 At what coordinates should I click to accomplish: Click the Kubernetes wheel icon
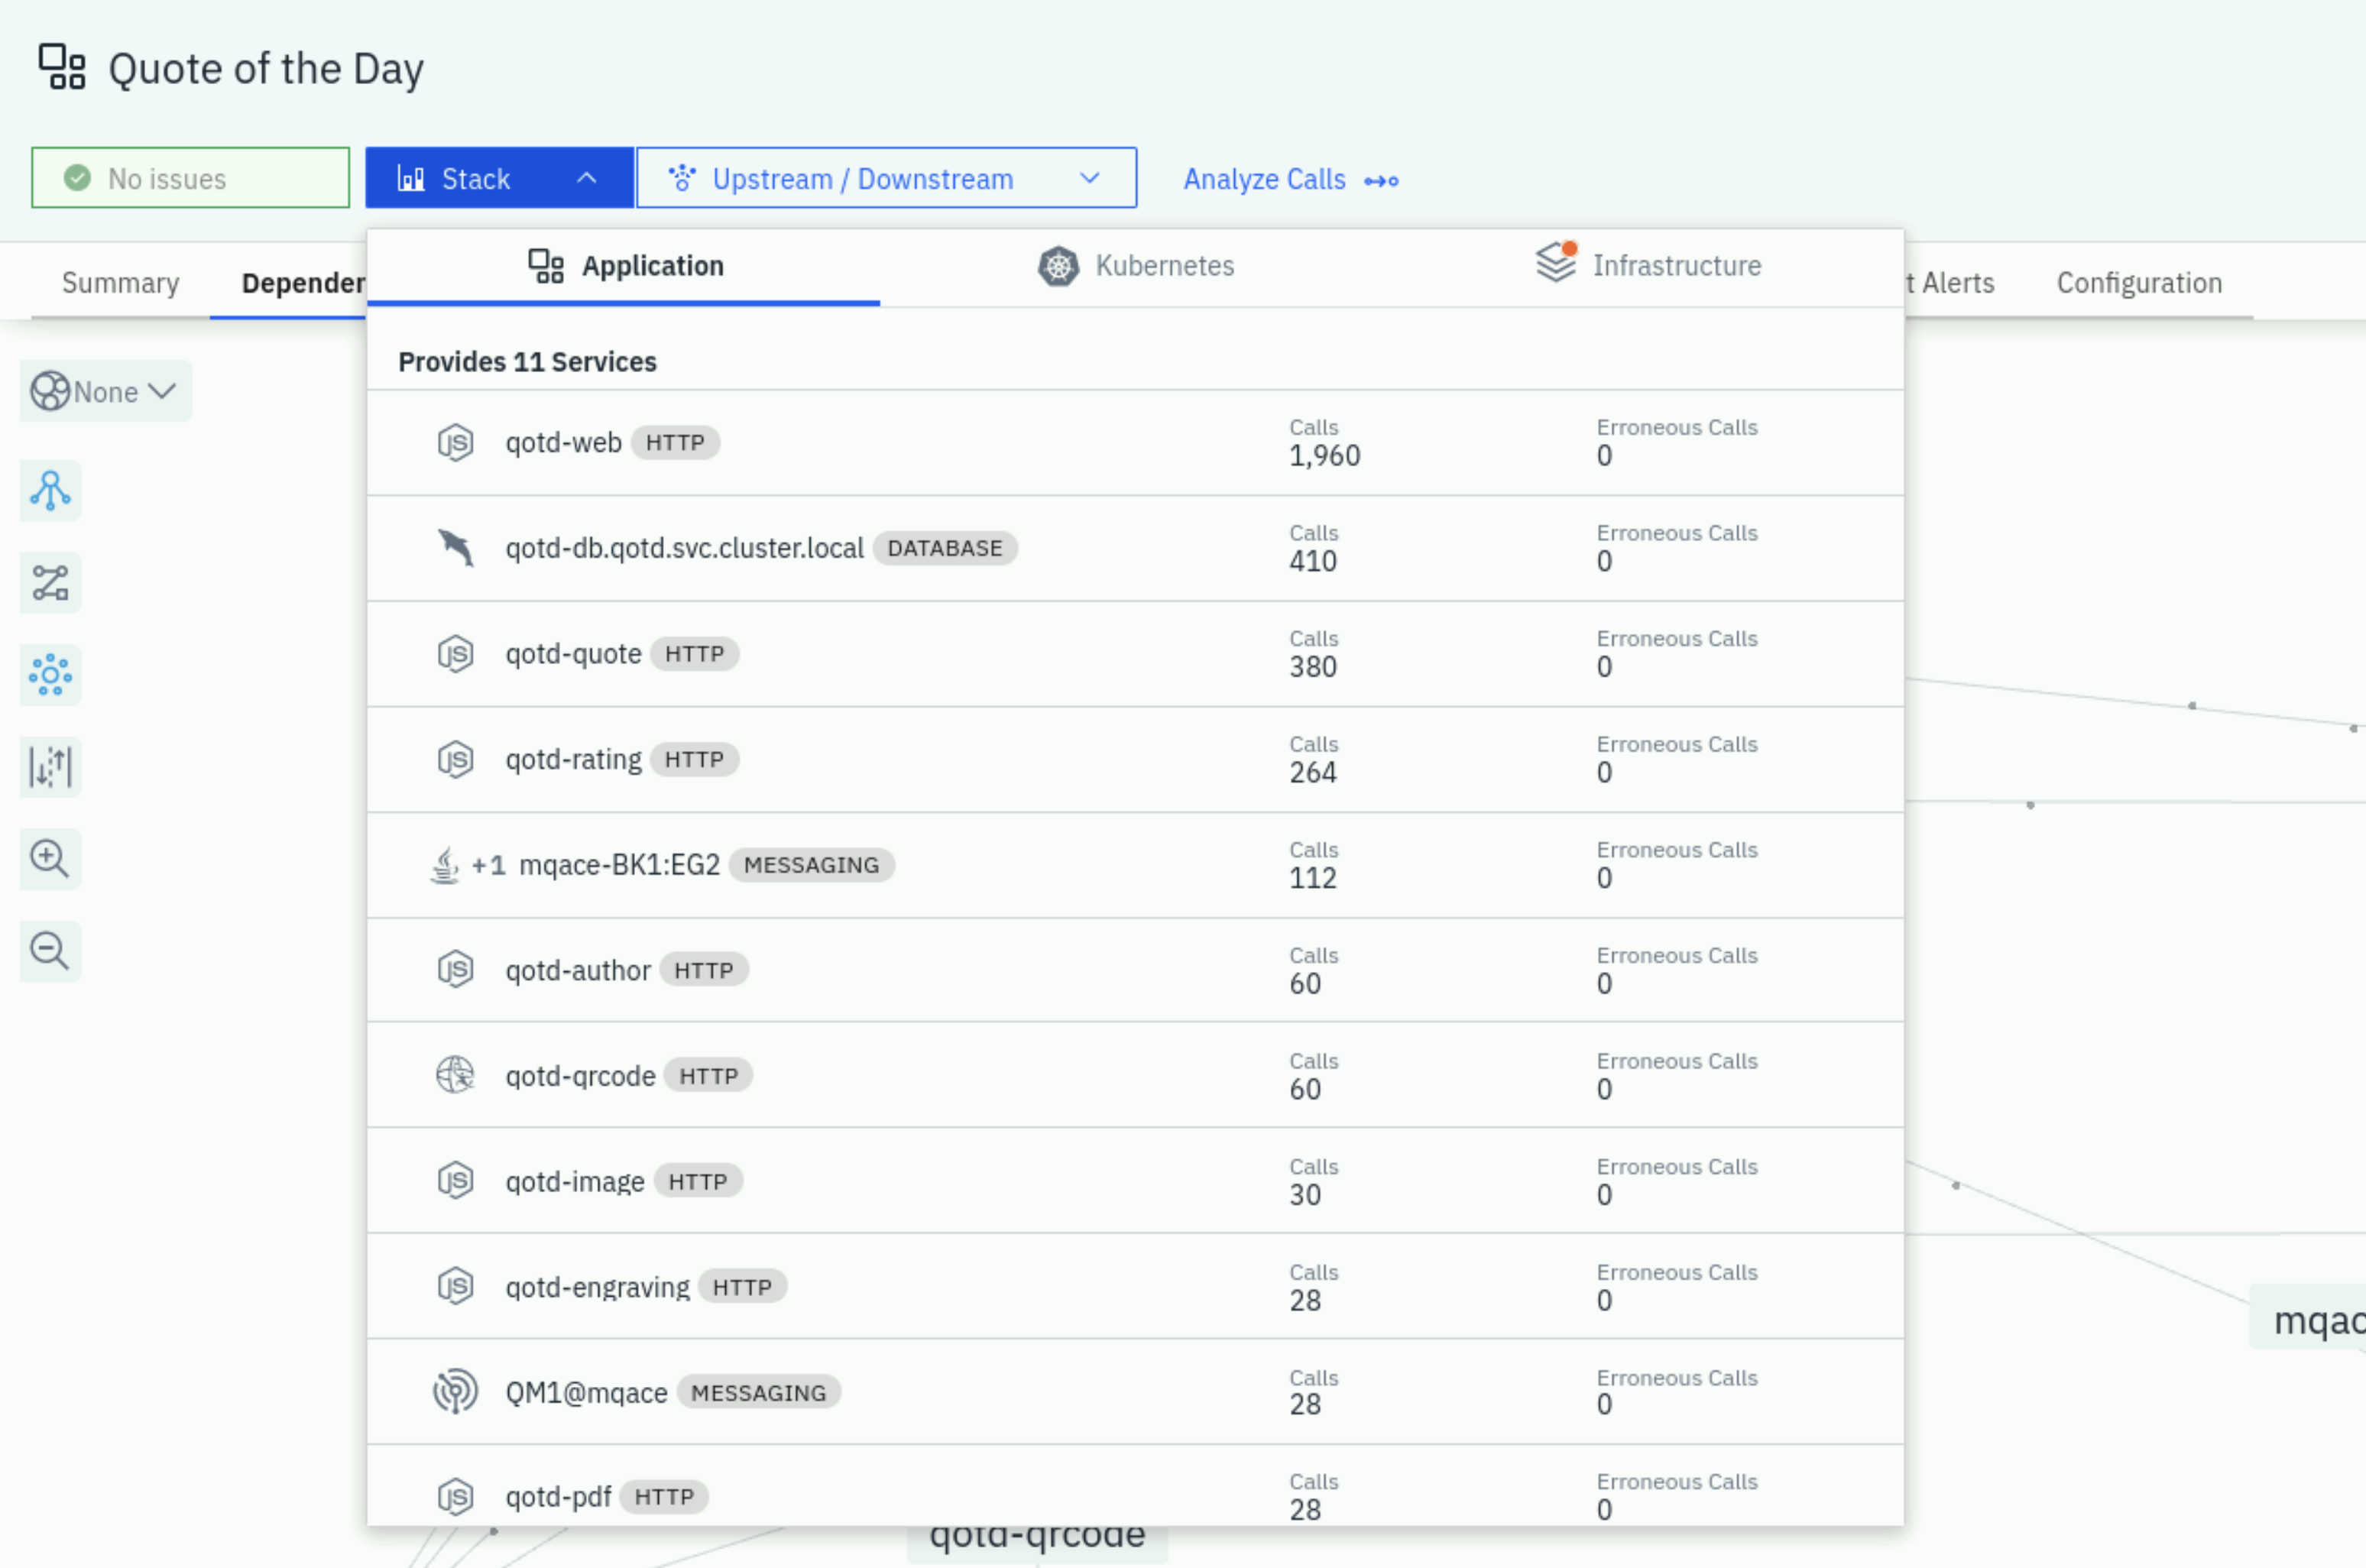click(x=1058, y=266)
